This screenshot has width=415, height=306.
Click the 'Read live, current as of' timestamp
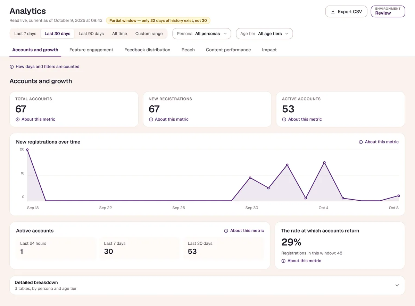pyautogui.click(x=56, y=20)
